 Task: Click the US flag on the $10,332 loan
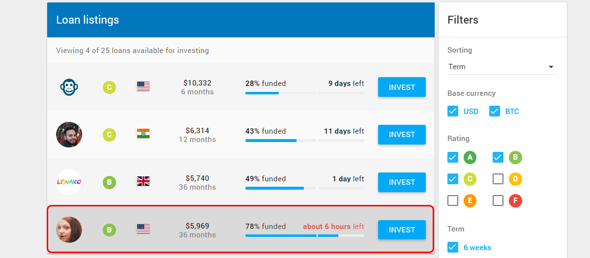[x=143, y=86]
